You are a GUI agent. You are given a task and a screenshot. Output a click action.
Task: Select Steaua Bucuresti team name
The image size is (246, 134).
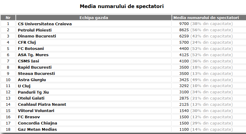[x=36, y=74]
